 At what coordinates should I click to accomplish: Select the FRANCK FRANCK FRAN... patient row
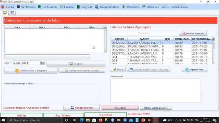click(x=162, y=50)
